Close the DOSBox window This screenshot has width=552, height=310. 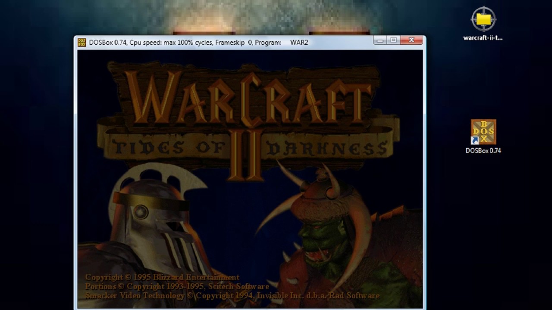pos(411,40)
